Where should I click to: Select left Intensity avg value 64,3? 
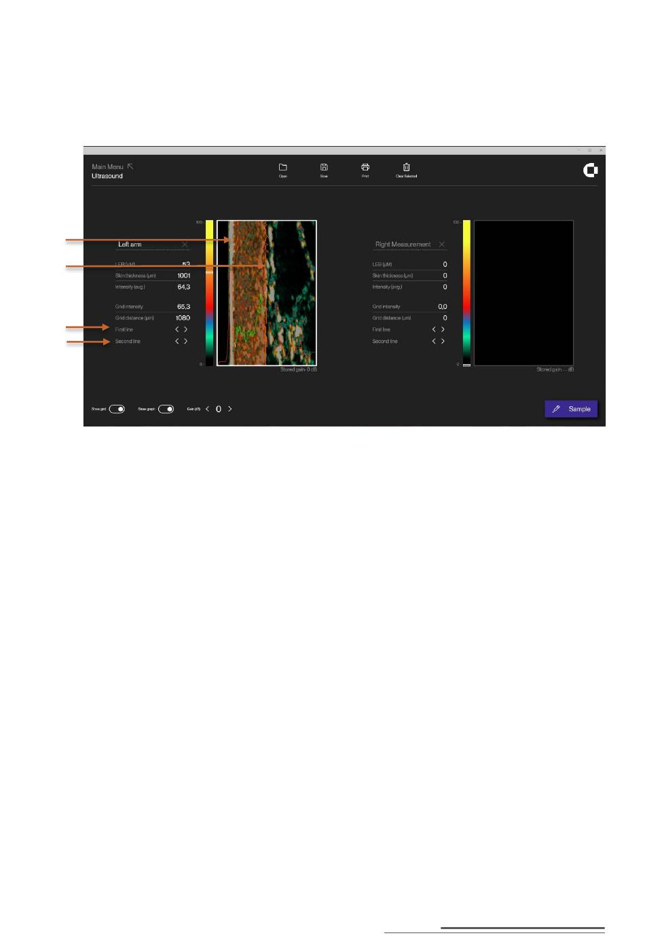[183, 287]
